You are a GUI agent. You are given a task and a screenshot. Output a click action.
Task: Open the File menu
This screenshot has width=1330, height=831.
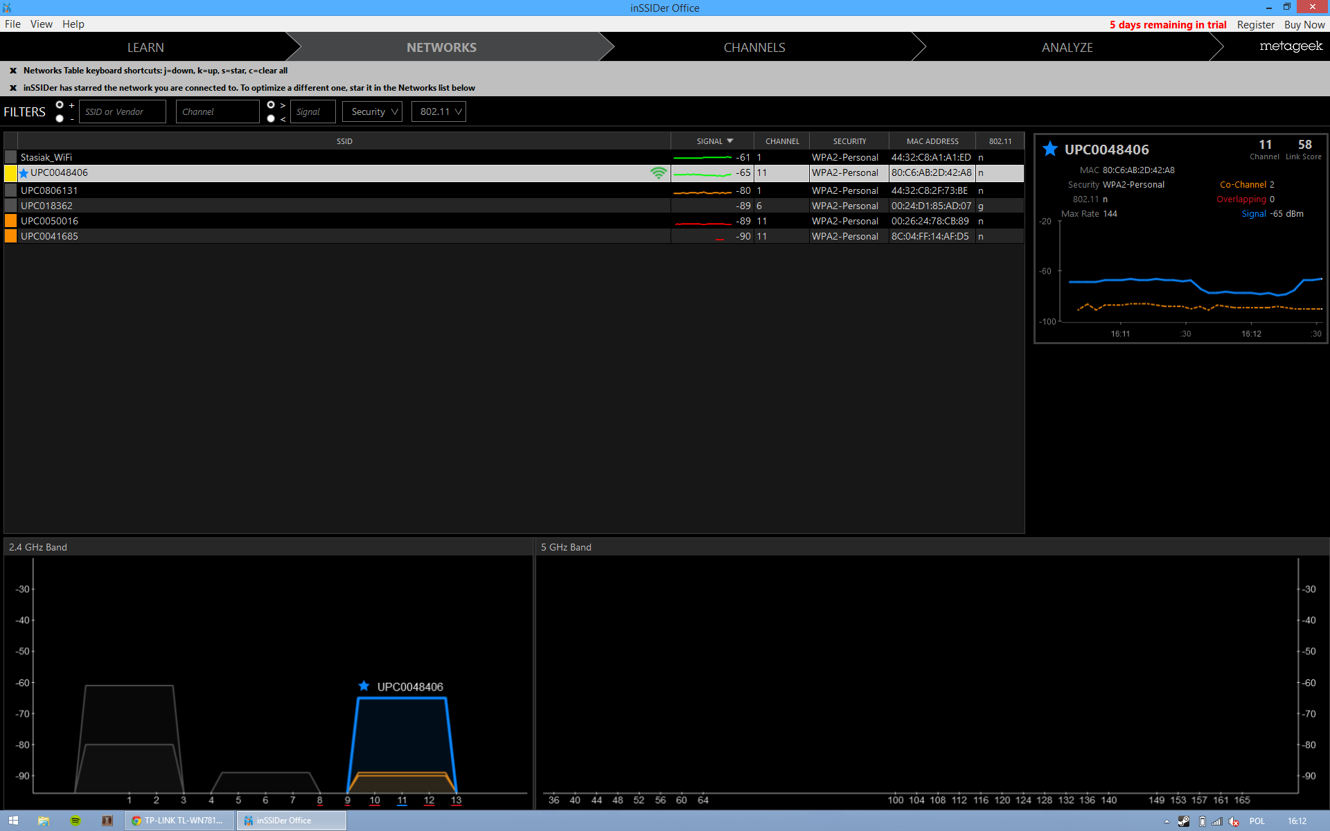click(x=12, y=24)
